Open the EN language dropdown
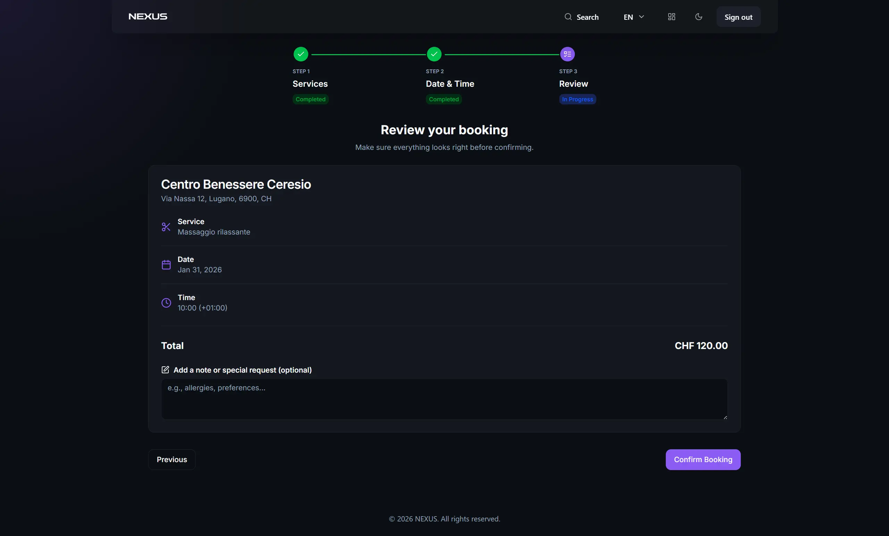 coord(629,17)
